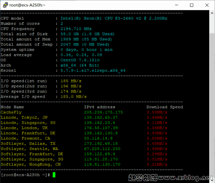Click the green terminal cursor block
This screenshot has width=215, height=183.
pyautogui.click(x=54, y=175)
